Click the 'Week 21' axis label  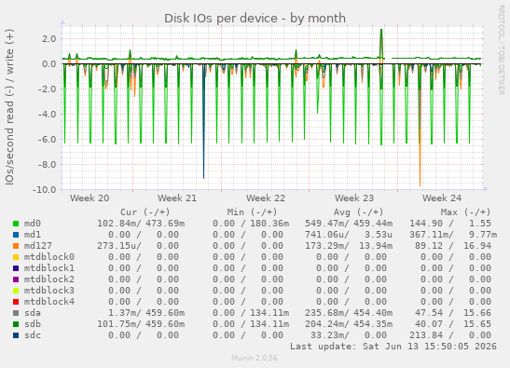point(177,198)
